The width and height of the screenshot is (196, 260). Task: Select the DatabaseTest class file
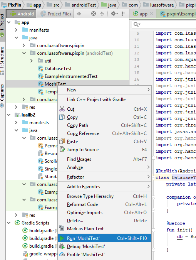pos(58,69)
